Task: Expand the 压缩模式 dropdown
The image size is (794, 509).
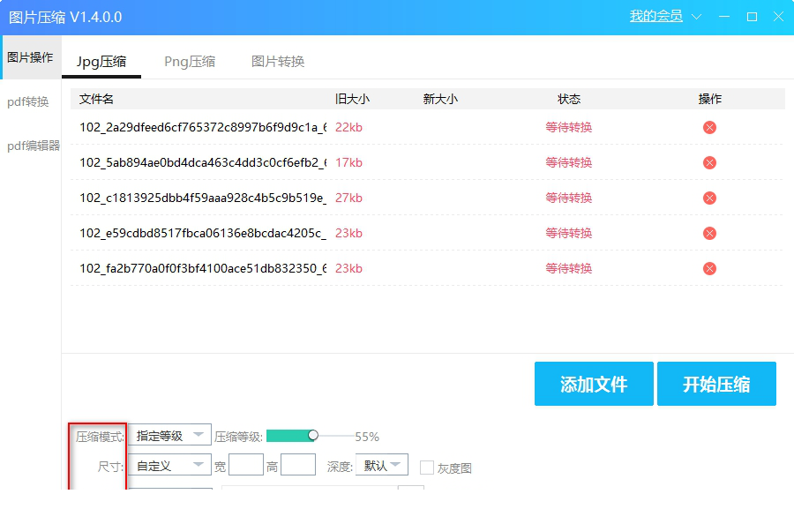Action: pyautogui.click(x=169, y=435)
